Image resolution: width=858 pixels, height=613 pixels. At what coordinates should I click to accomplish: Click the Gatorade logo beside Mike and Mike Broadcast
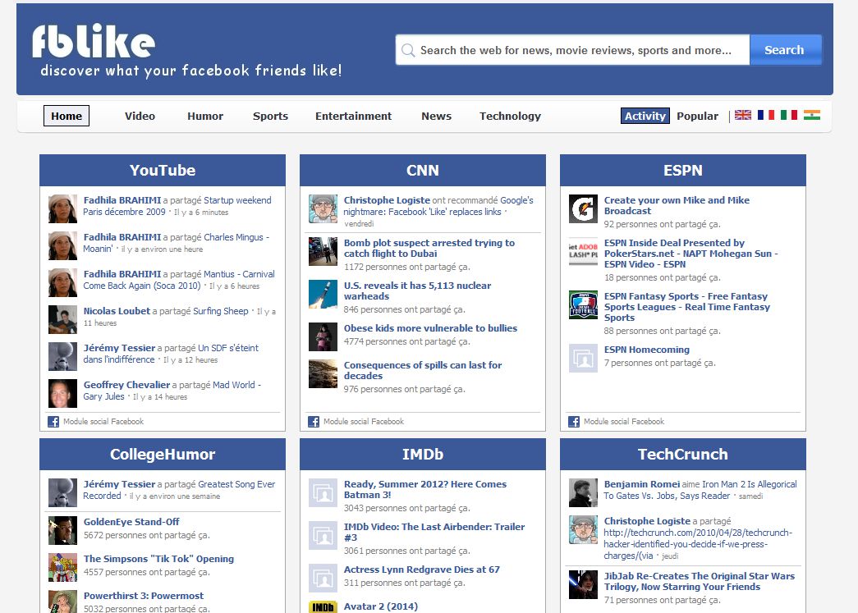[583, 209]
